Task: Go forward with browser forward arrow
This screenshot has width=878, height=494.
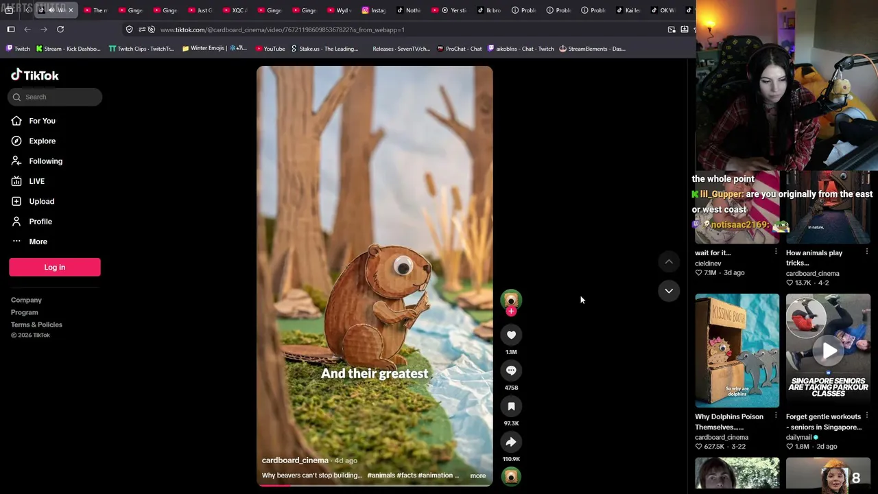Action: [x=44, y=30]
